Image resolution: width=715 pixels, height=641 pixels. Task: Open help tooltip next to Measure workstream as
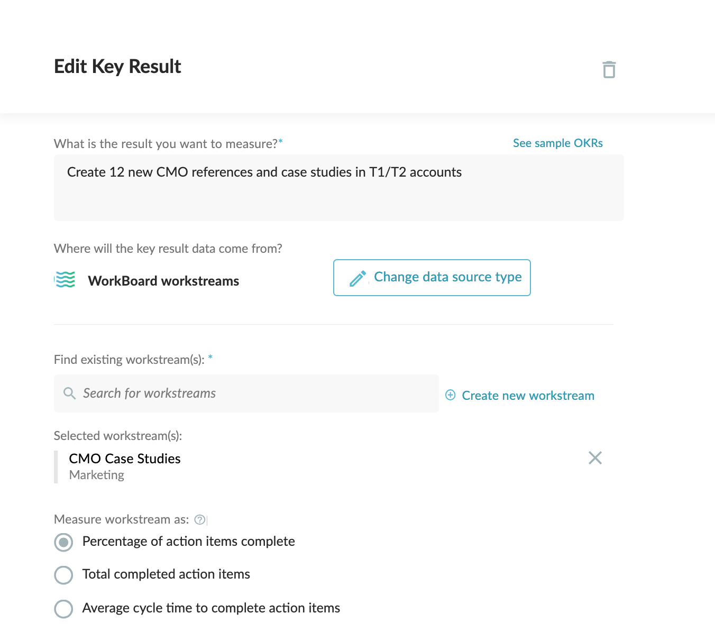coord(200,519)
